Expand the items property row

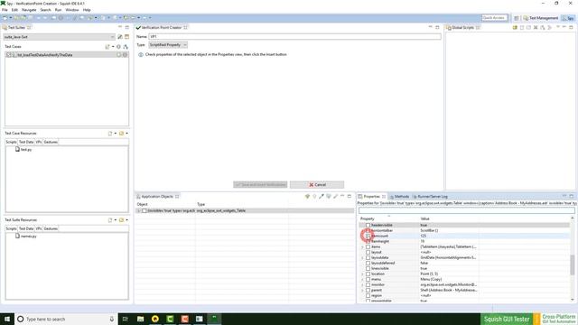coord(362,246)
